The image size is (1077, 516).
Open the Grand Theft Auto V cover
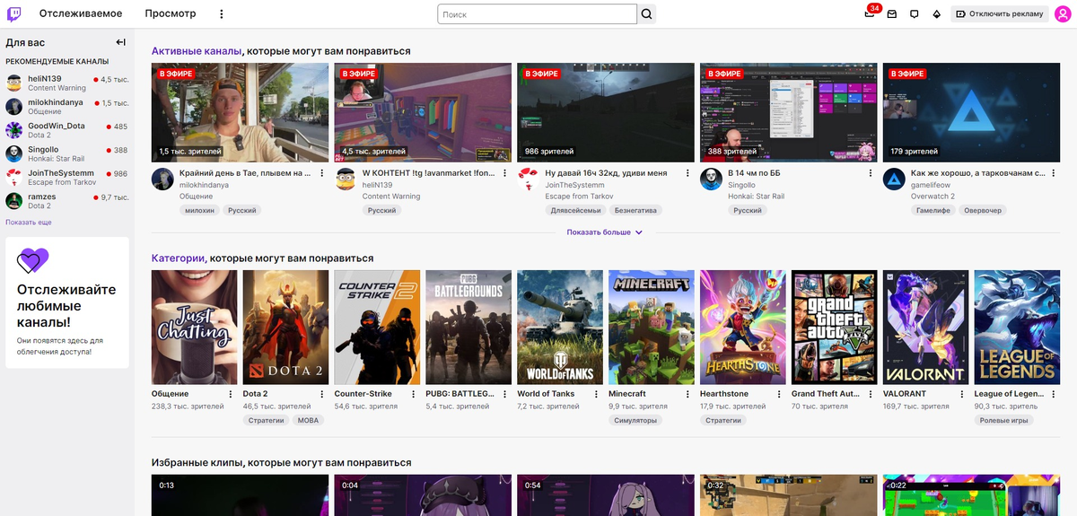836,328
